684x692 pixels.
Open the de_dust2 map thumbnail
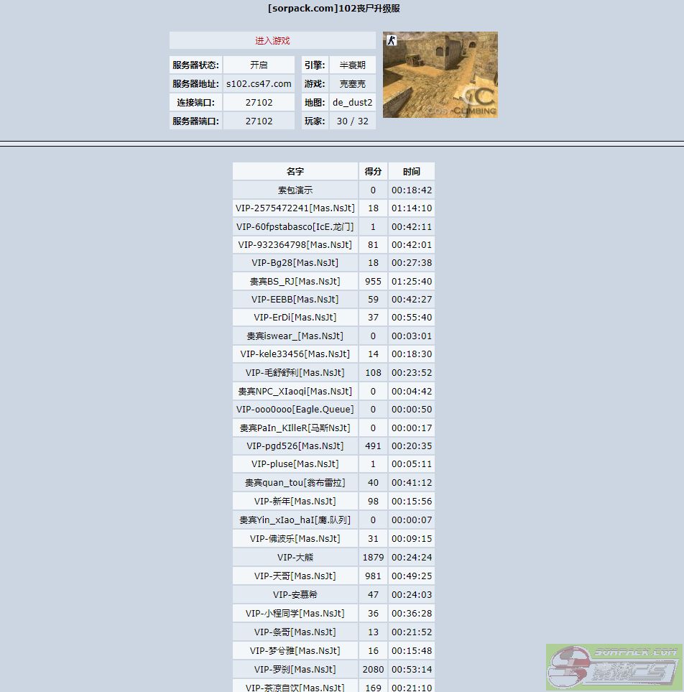coord(440,75)
